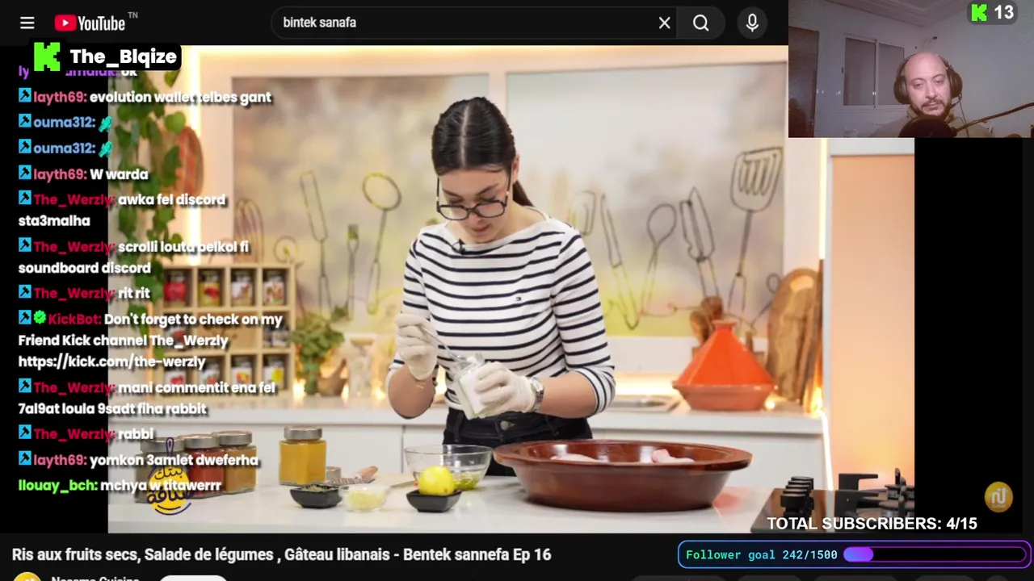This screenshot has width=1034, height=581.
Task: Click the The_Blqize channel name overlay
Action: [123, 56]
